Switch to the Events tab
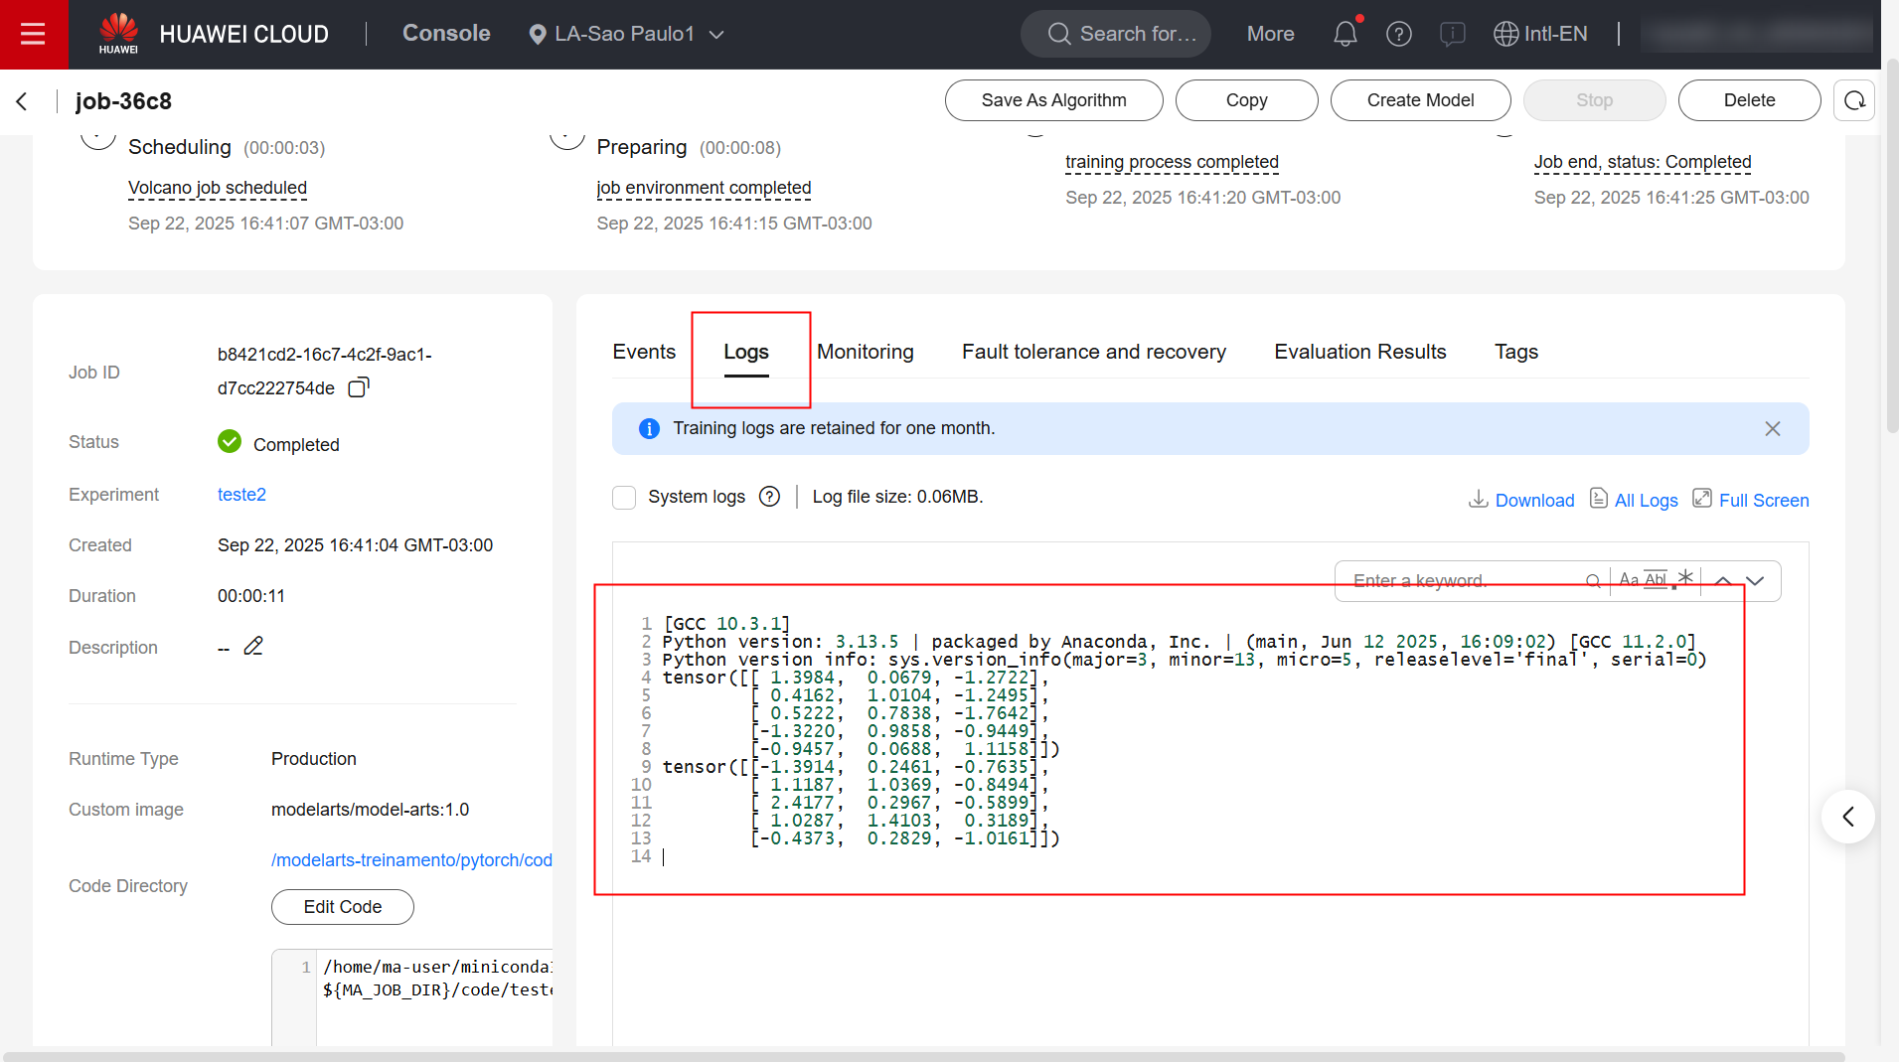Screen dimensions: 1899x1062 coord(643,352)
